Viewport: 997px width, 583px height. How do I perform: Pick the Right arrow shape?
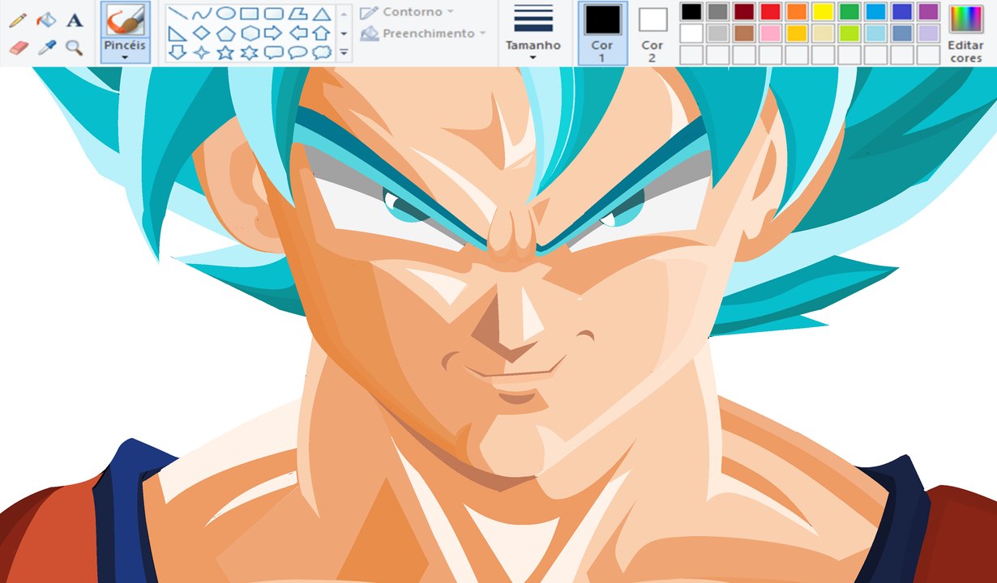click(x=274, y=33)
